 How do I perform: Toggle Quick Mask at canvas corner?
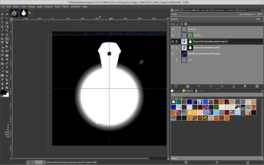[11, 158]
